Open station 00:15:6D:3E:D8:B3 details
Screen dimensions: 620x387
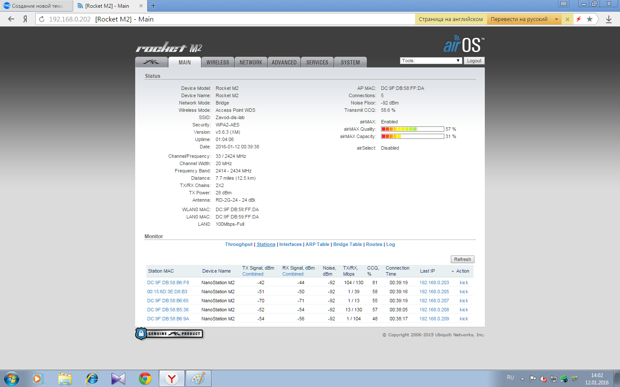(167, 292)
